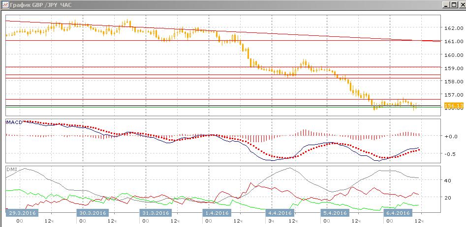Click the DMI indicator label
Screen dimensions: 466x227
[x=11, y=170]
